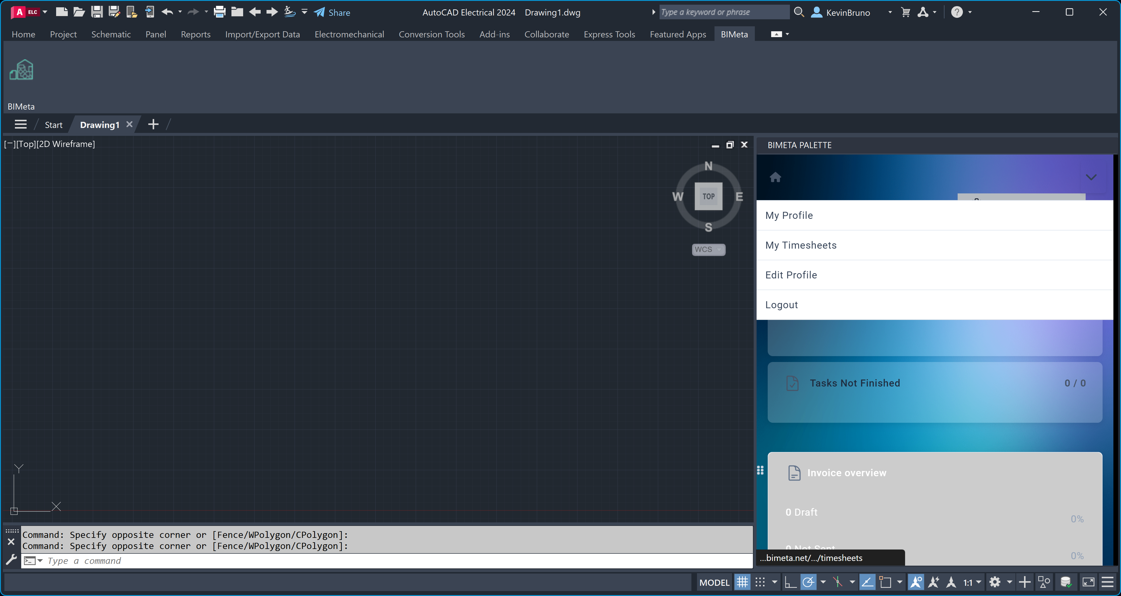Click the annotation monitor plus icon
The image size is (1121, 596).
[1025, 582]
